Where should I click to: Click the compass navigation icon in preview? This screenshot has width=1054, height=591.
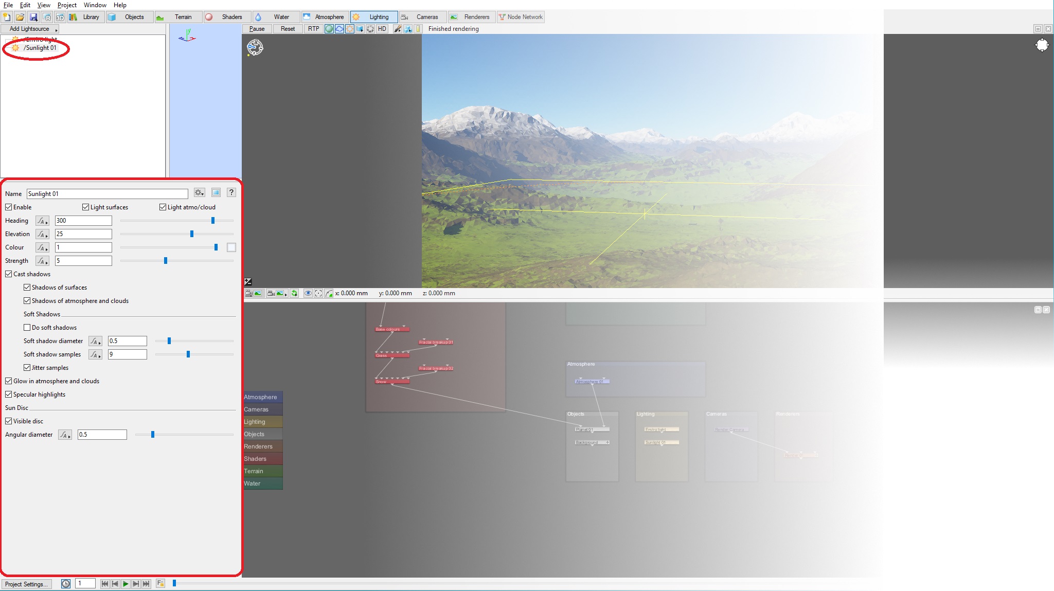tap(255, 47)
